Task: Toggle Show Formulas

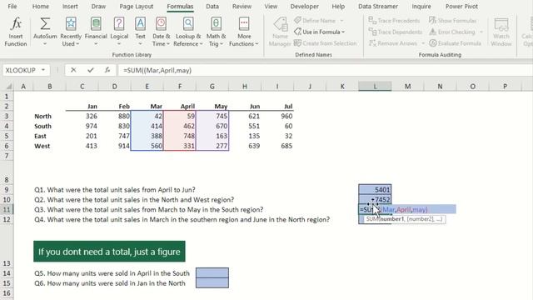Action: (453, 20)
